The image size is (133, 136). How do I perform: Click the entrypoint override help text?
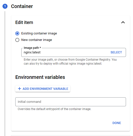[55, 109]
